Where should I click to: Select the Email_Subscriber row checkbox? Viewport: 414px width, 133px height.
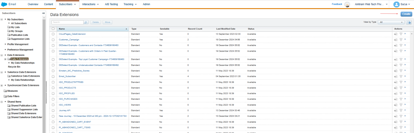pyautogui.click(x=53, y=76)
